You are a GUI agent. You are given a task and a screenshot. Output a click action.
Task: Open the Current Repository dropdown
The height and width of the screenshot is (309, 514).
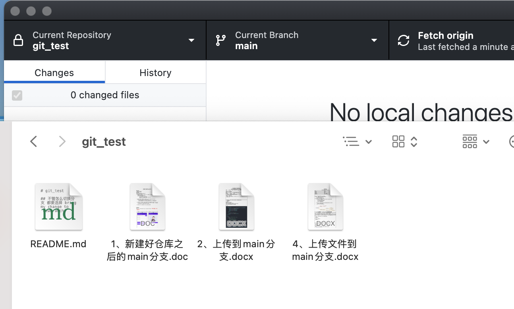coord(192,40)
